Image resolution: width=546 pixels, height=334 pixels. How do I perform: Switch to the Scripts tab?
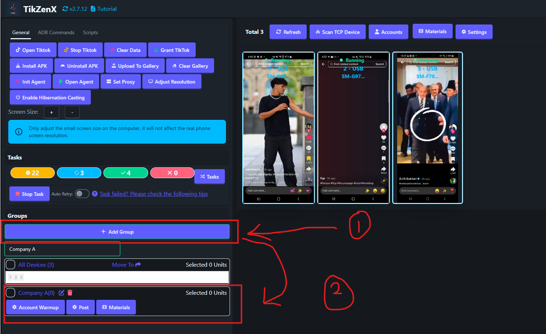point(90,32)
